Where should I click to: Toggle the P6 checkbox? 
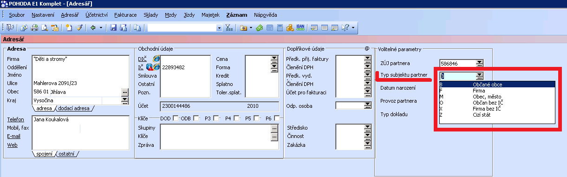(x=277, y=118)
